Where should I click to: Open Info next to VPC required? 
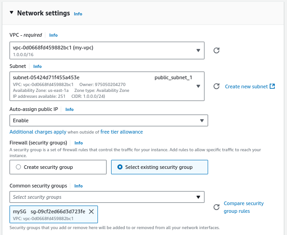pos(54,35)
